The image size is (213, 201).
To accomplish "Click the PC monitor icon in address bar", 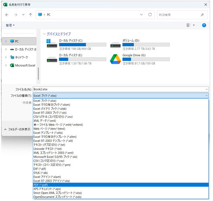I will coord(40,15).
